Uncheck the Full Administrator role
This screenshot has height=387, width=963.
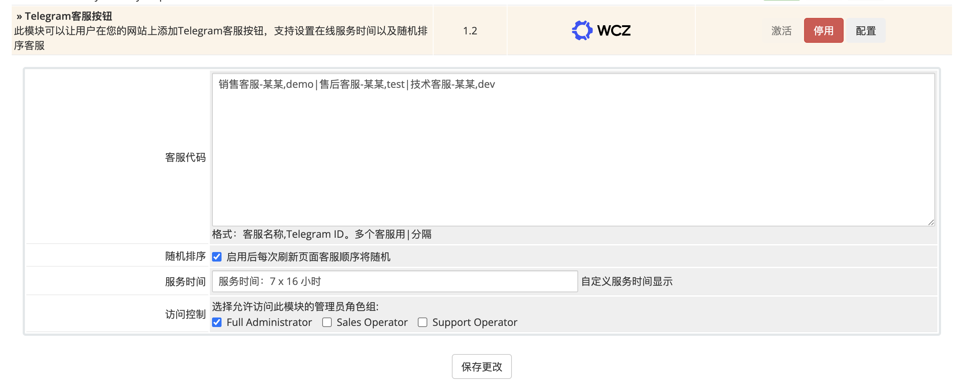[x=217, y=322]
